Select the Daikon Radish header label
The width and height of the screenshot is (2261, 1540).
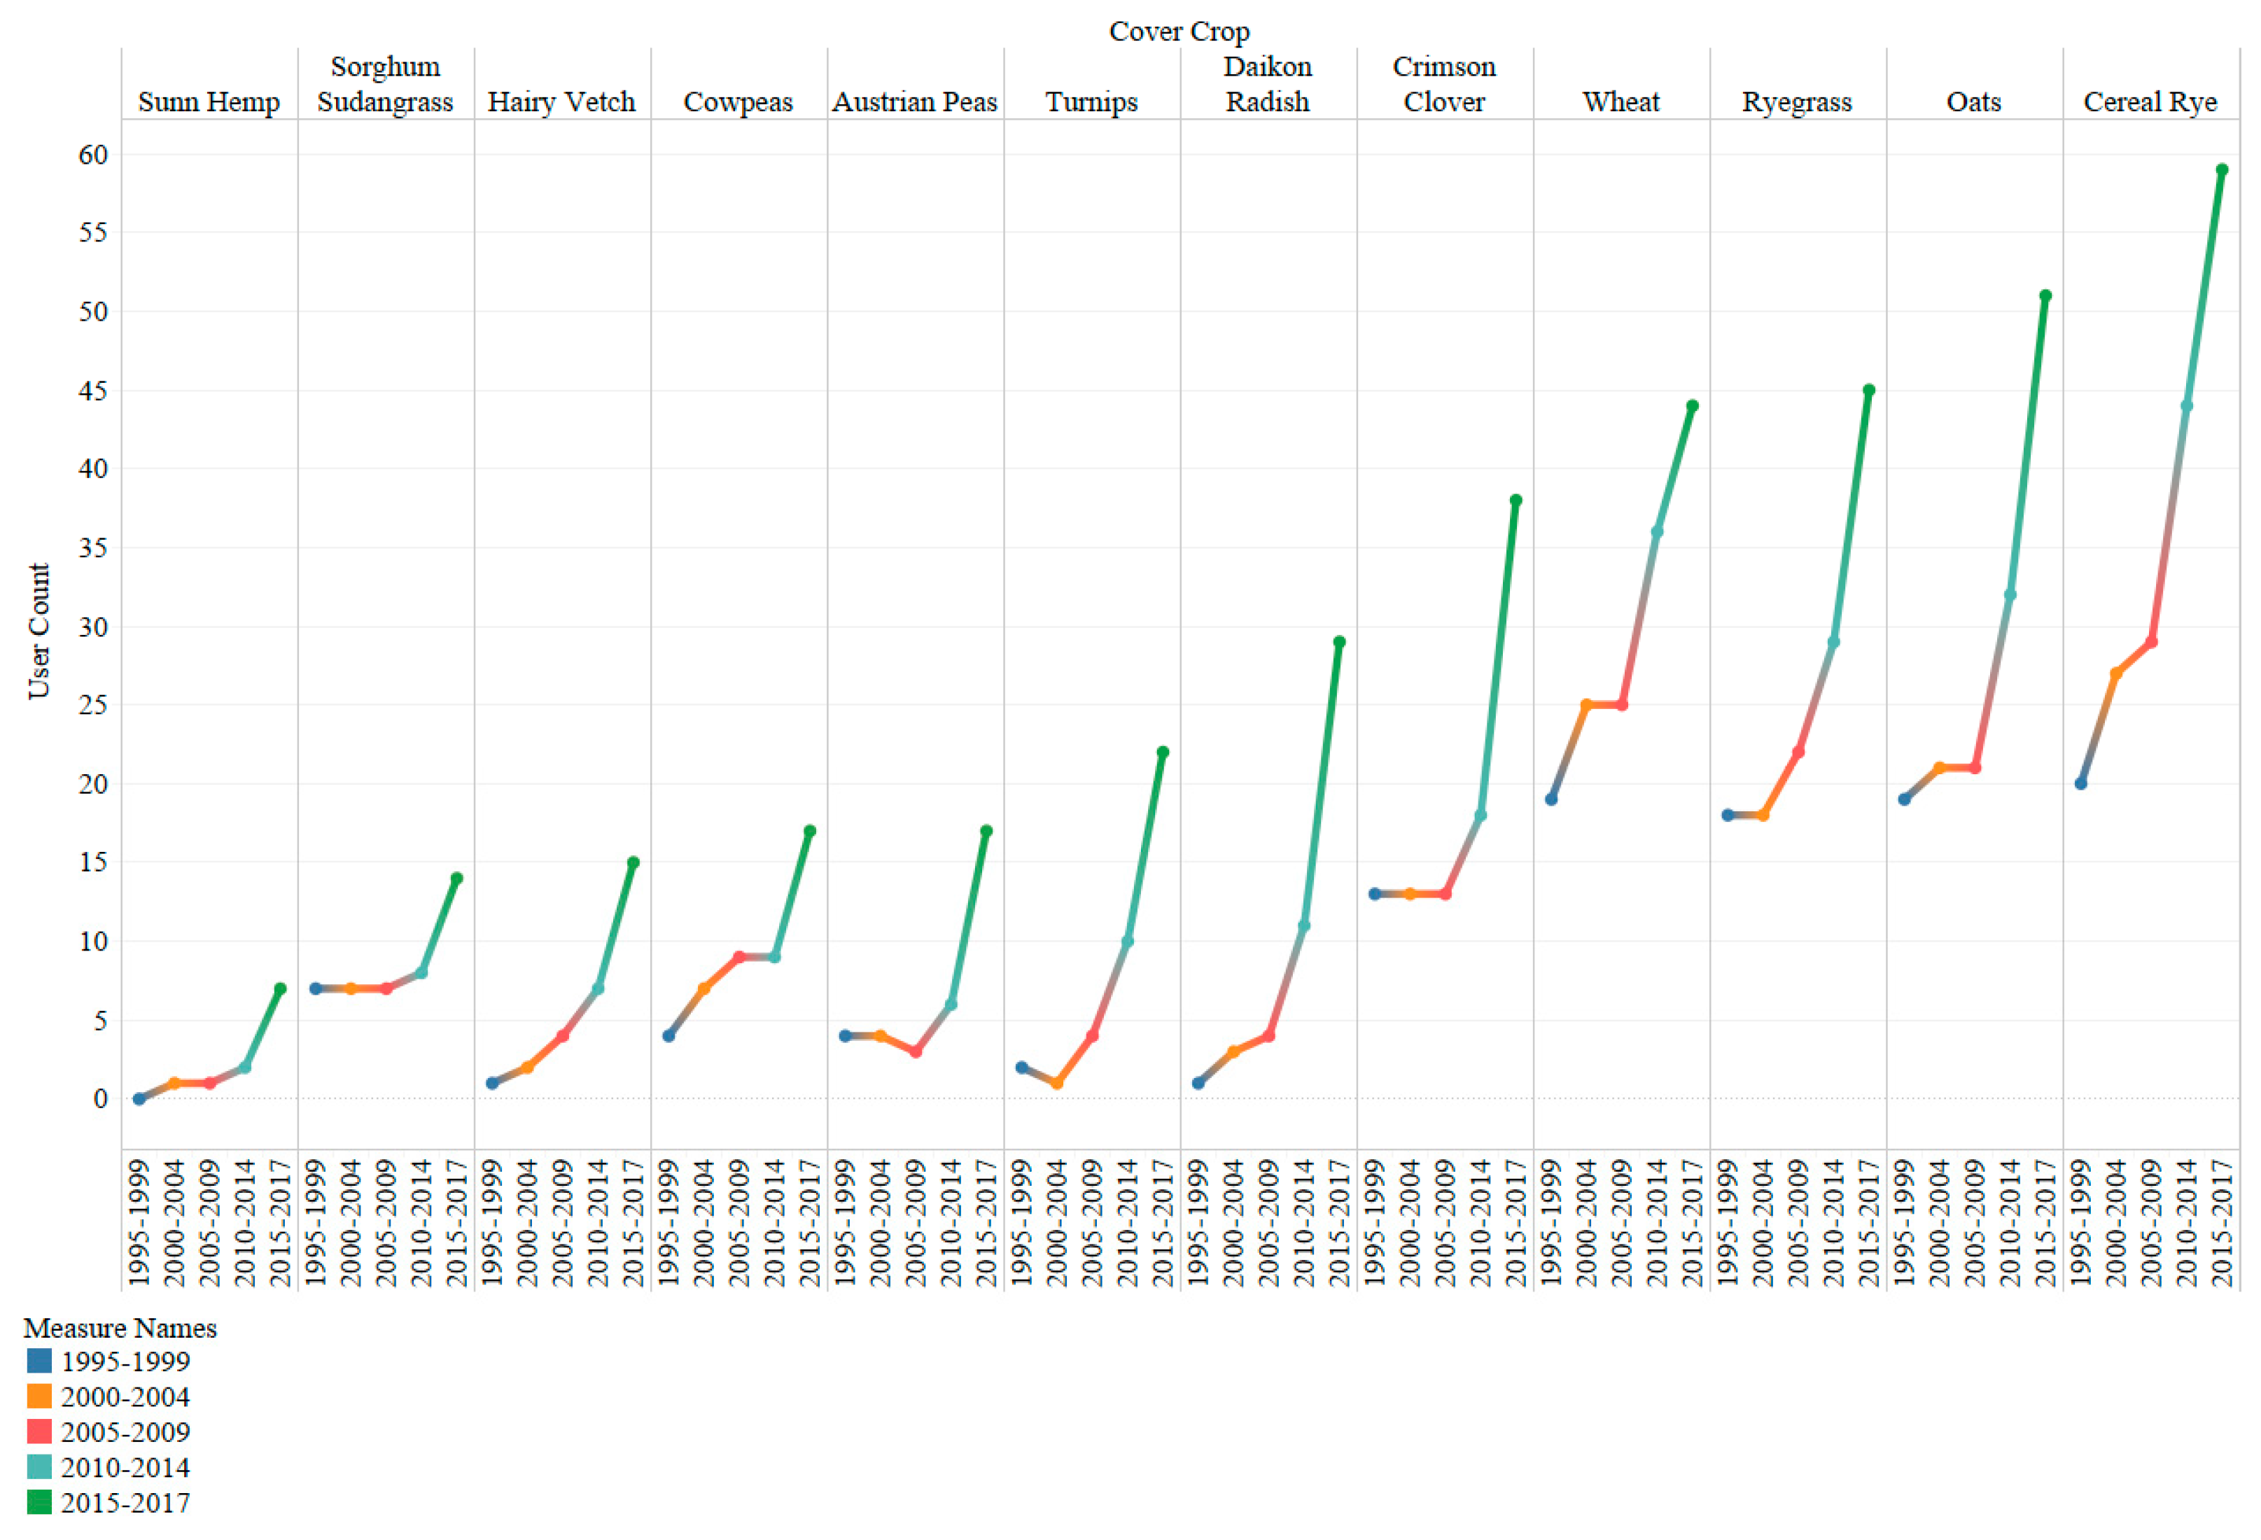point(1267,84)
